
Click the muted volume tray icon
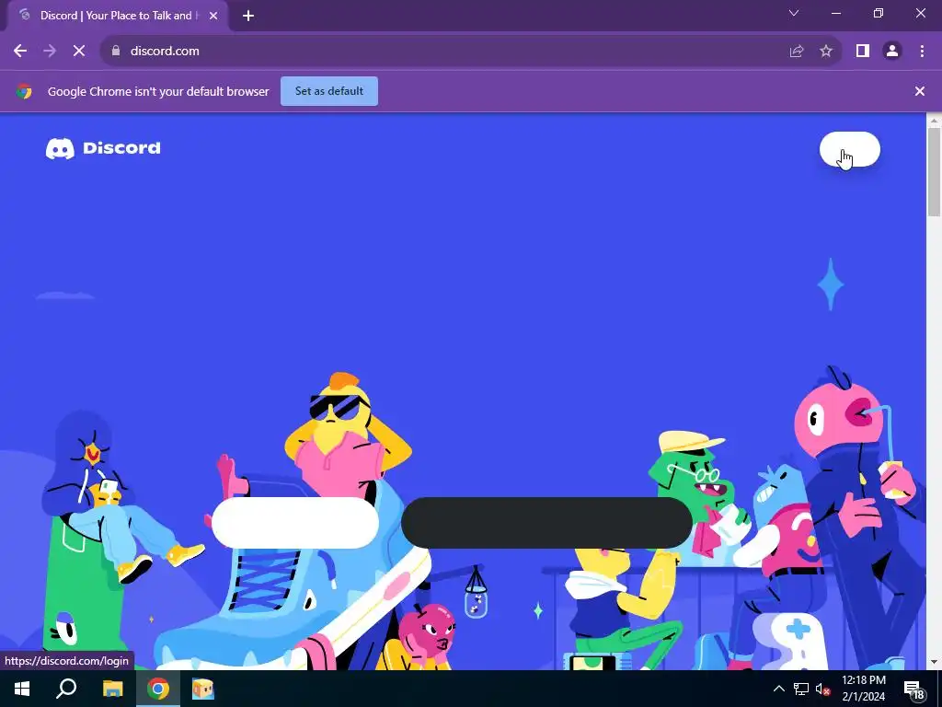822,689
